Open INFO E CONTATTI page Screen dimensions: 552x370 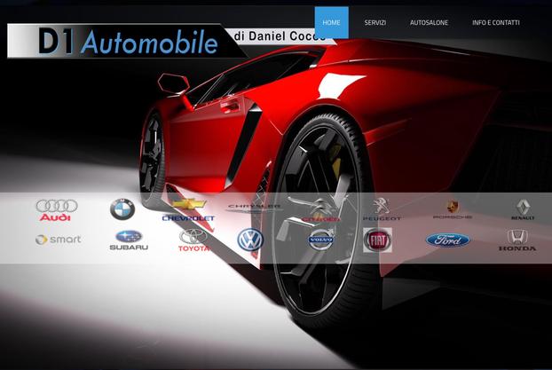[x=496, y=22]
